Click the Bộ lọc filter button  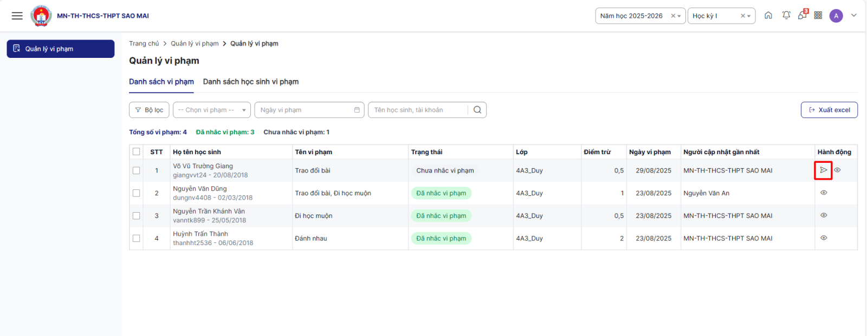[149, 110]
